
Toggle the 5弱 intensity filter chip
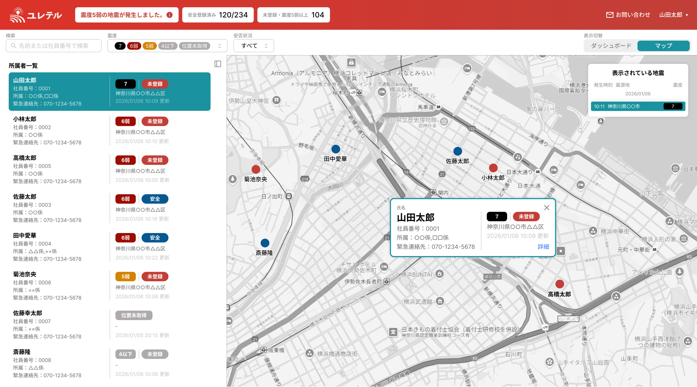click(150, 46)
